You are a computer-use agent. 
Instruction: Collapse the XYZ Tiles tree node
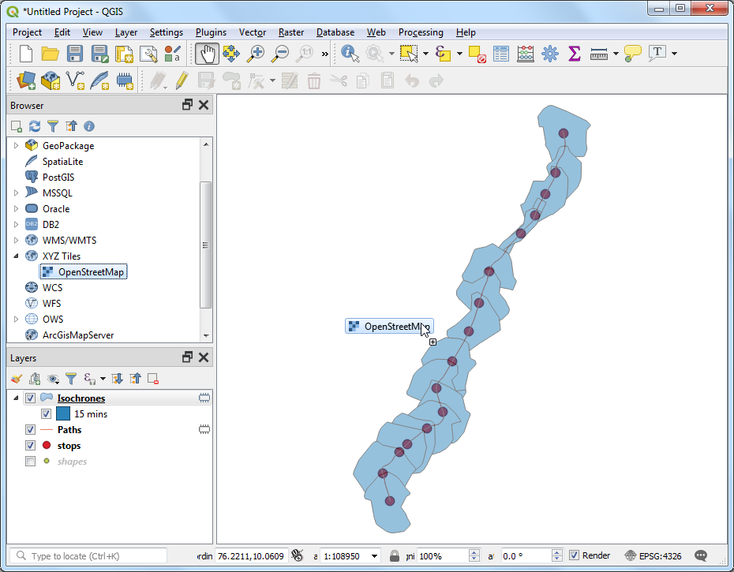(17, 256)
